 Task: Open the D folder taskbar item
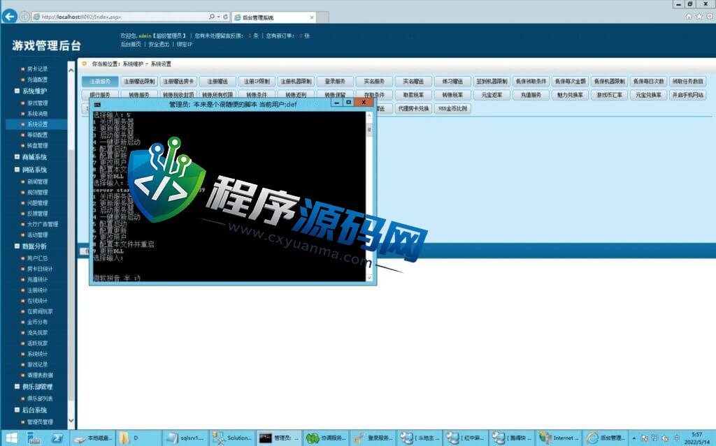click(138, 438)
